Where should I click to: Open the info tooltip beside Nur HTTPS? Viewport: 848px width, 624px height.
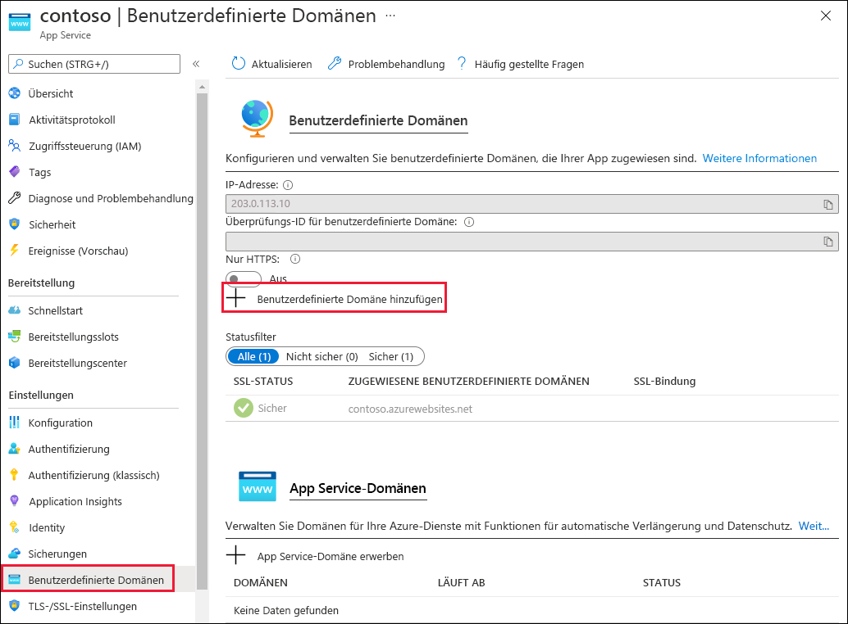click(x=294, y=258)
